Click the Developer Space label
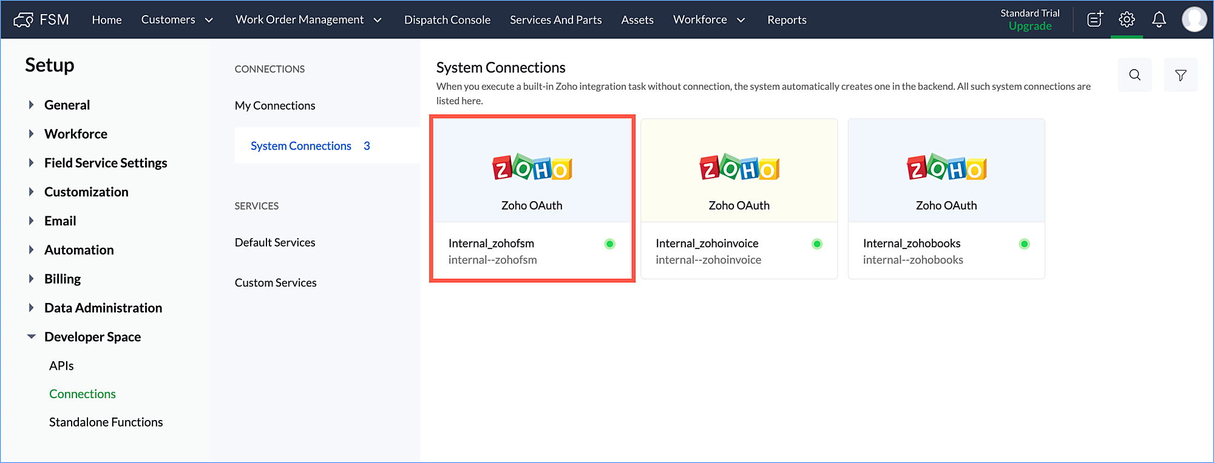The width and height of the screenshot is (1214, 463). (92, 336)
